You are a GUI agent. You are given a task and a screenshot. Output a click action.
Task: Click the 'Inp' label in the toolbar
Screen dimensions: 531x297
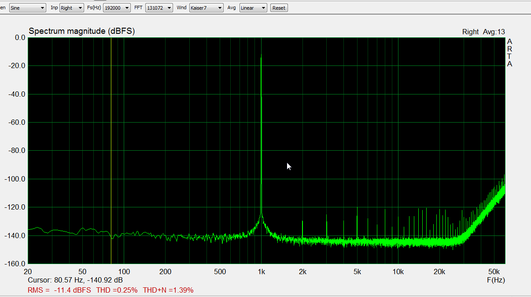(x=54, y=8)
